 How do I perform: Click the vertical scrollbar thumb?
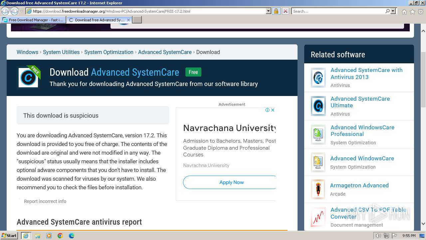click(423, 79)
